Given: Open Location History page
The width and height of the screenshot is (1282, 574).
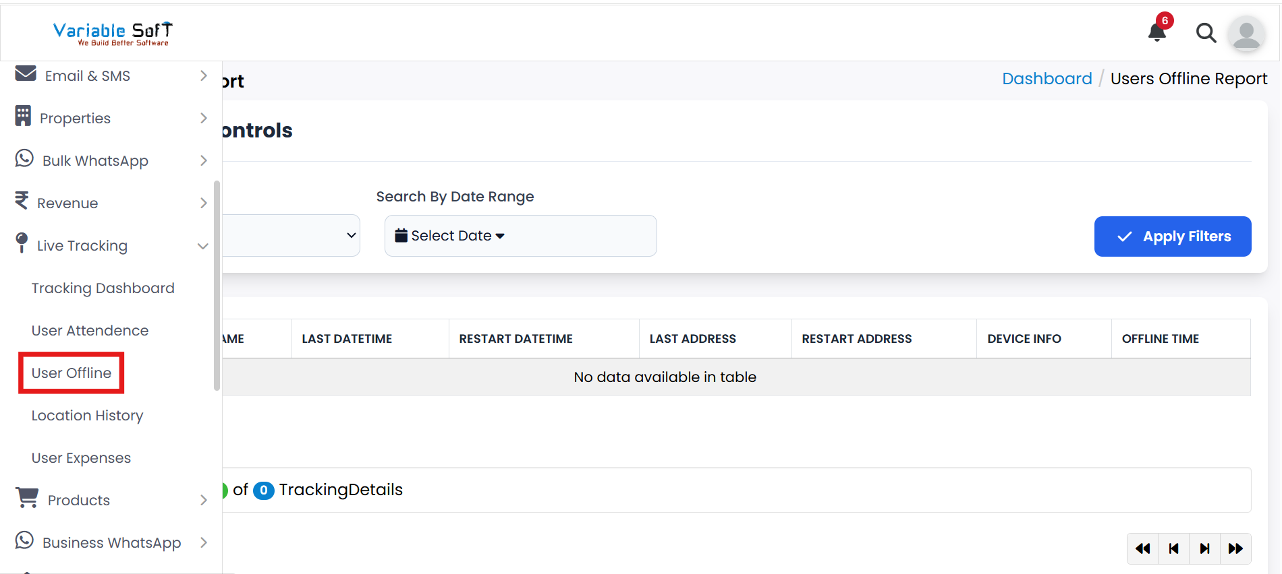Looking at the screenshot, I should point(87,416).
